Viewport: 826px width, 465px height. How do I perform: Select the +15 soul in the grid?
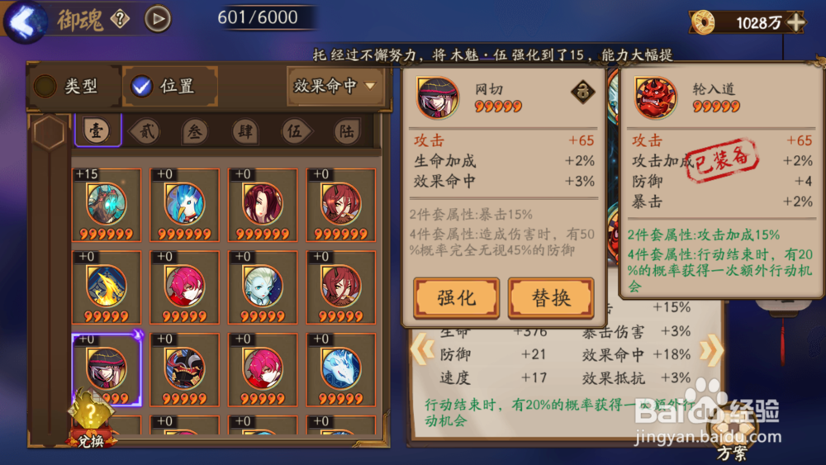[x=107, y=205]
